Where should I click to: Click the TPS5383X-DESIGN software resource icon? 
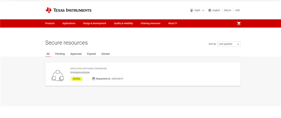tap(58, 76)
